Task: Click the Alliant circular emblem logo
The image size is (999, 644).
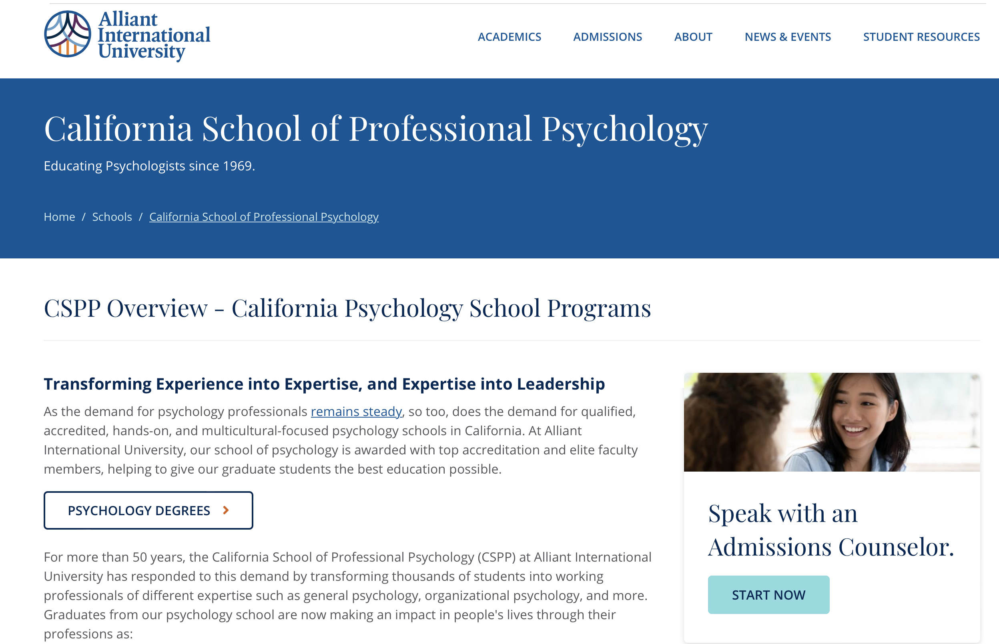Action: point(67,34)
